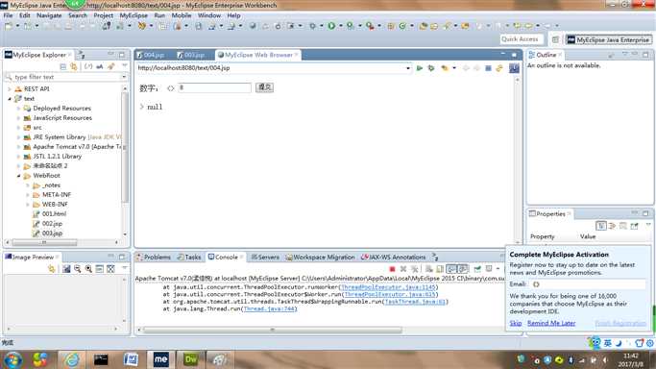Select the 002.jsp file in explorer
This screenshot has height=369, width=656.
pyautogui.click(x=52, y=224)
